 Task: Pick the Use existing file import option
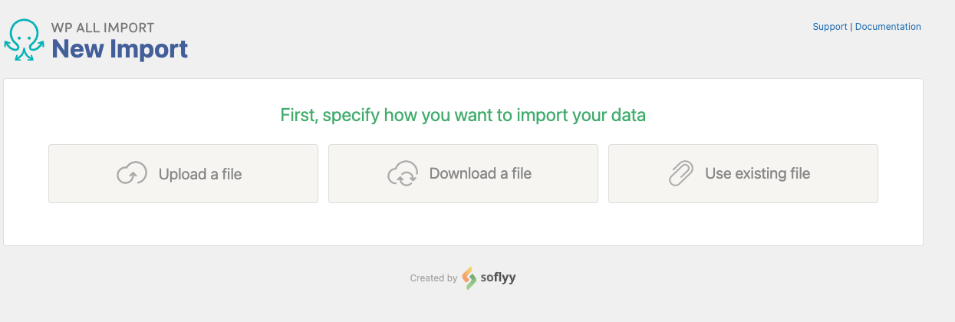click(x=743, y=174)
